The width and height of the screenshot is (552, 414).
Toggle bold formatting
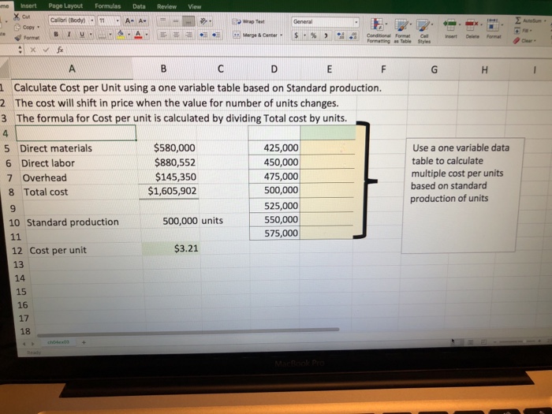pos(56,34)
